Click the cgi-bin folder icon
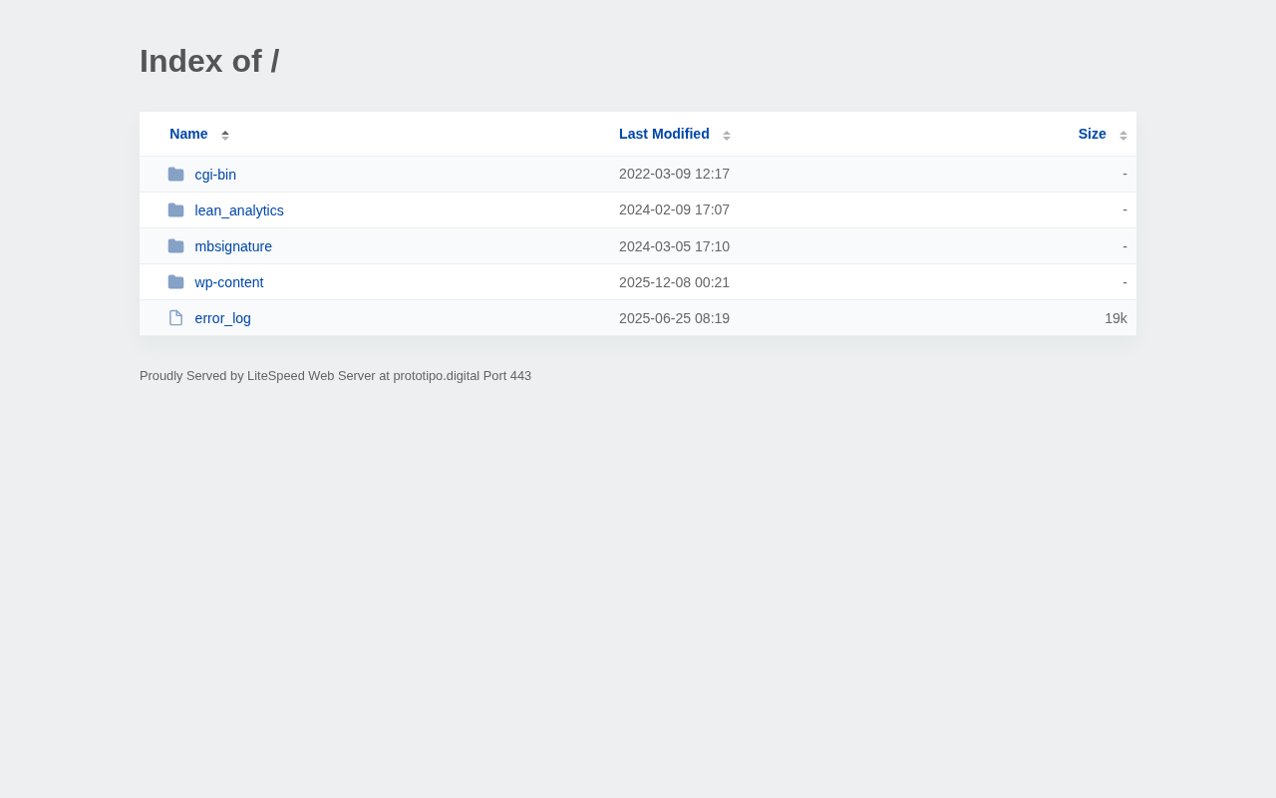1276x798 pixels. click(x=175, y=175)
